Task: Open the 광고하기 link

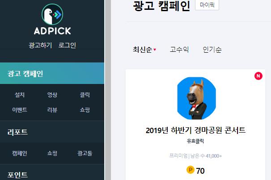Action: pos(40,45)
